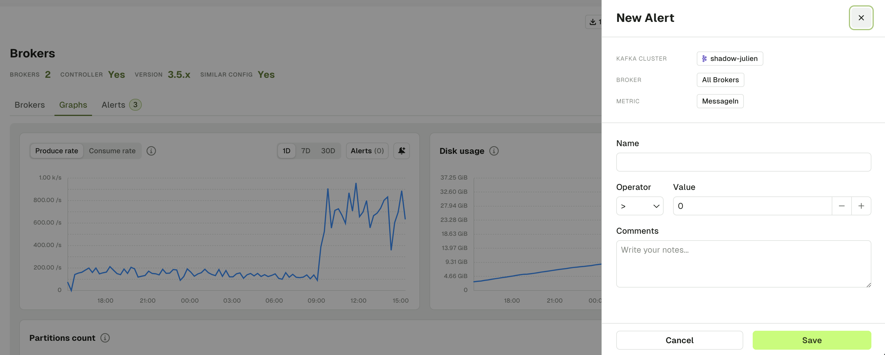Select the 7D time range
Viewport: 885px width, 355px height.
pyautogui.click(x=305, y=151)
